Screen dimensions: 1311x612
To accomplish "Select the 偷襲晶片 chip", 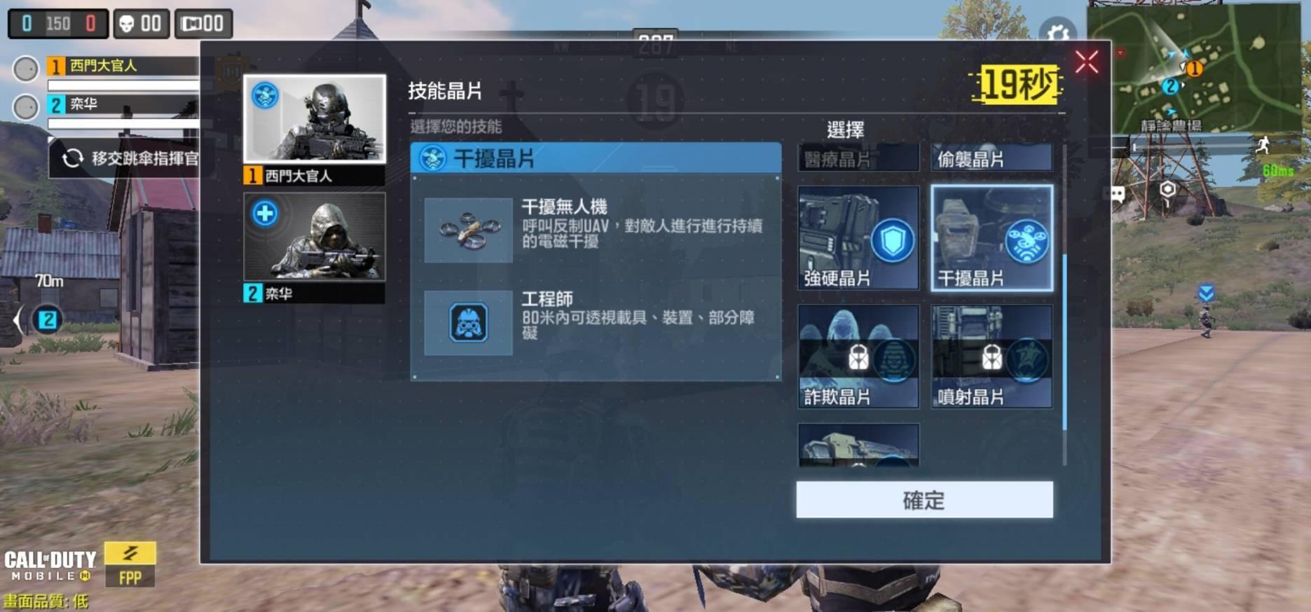I will pyautogui.click(x=991, y=158).
